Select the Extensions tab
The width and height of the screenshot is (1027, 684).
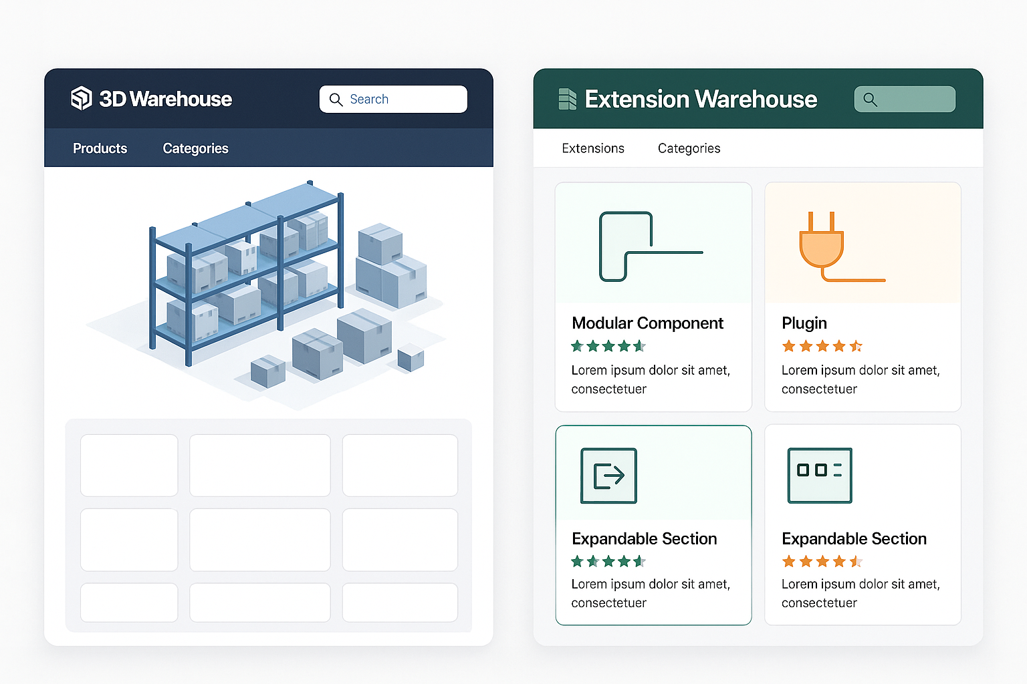[x=592, y=148]
